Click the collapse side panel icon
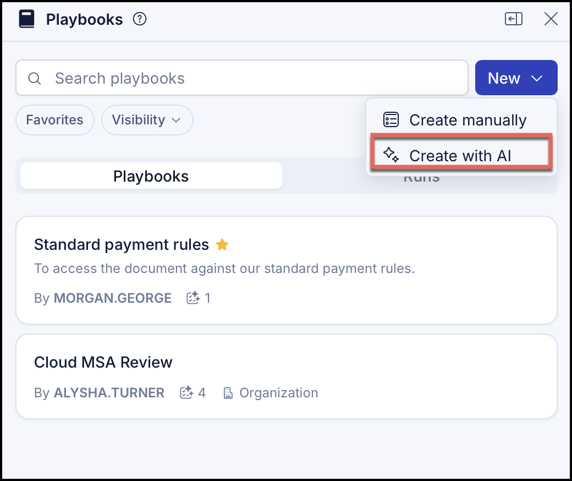 [514, 19]
